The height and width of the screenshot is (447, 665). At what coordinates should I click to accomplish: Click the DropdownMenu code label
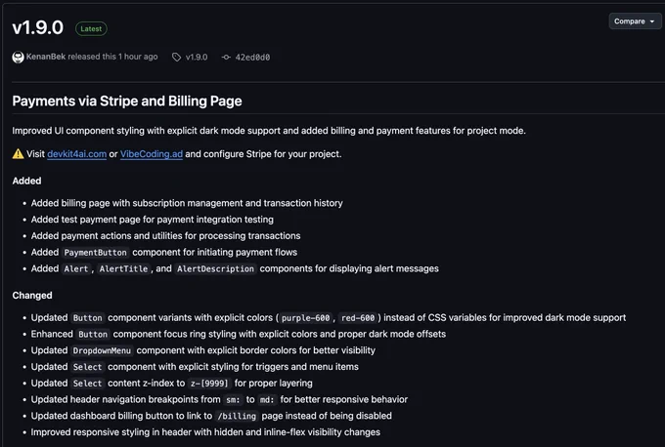(102, 351)
